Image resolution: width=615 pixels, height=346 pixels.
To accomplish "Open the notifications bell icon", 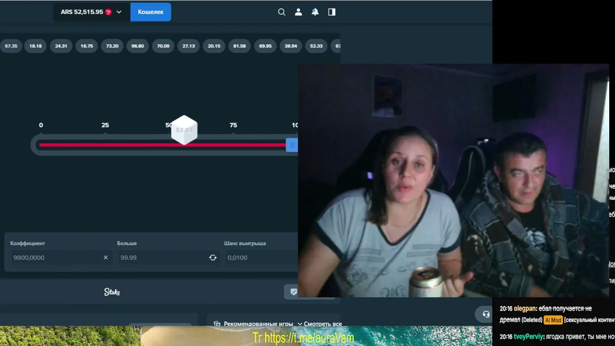I will 315,12.
